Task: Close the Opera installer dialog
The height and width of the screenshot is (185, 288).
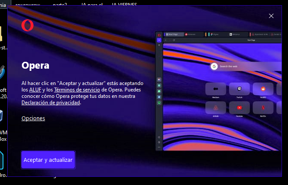Action: point(271,16)
